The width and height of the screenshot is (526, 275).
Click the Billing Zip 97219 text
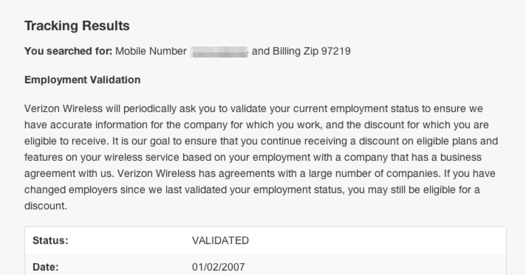point(311,52)
